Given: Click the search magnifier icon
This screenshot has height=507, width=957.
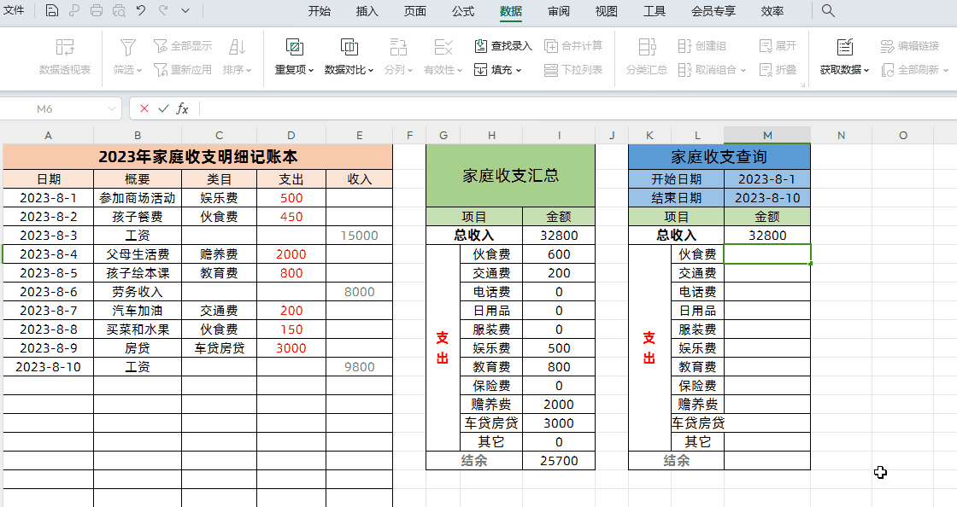Looking at the screenshot, I should tap(828, 10).
